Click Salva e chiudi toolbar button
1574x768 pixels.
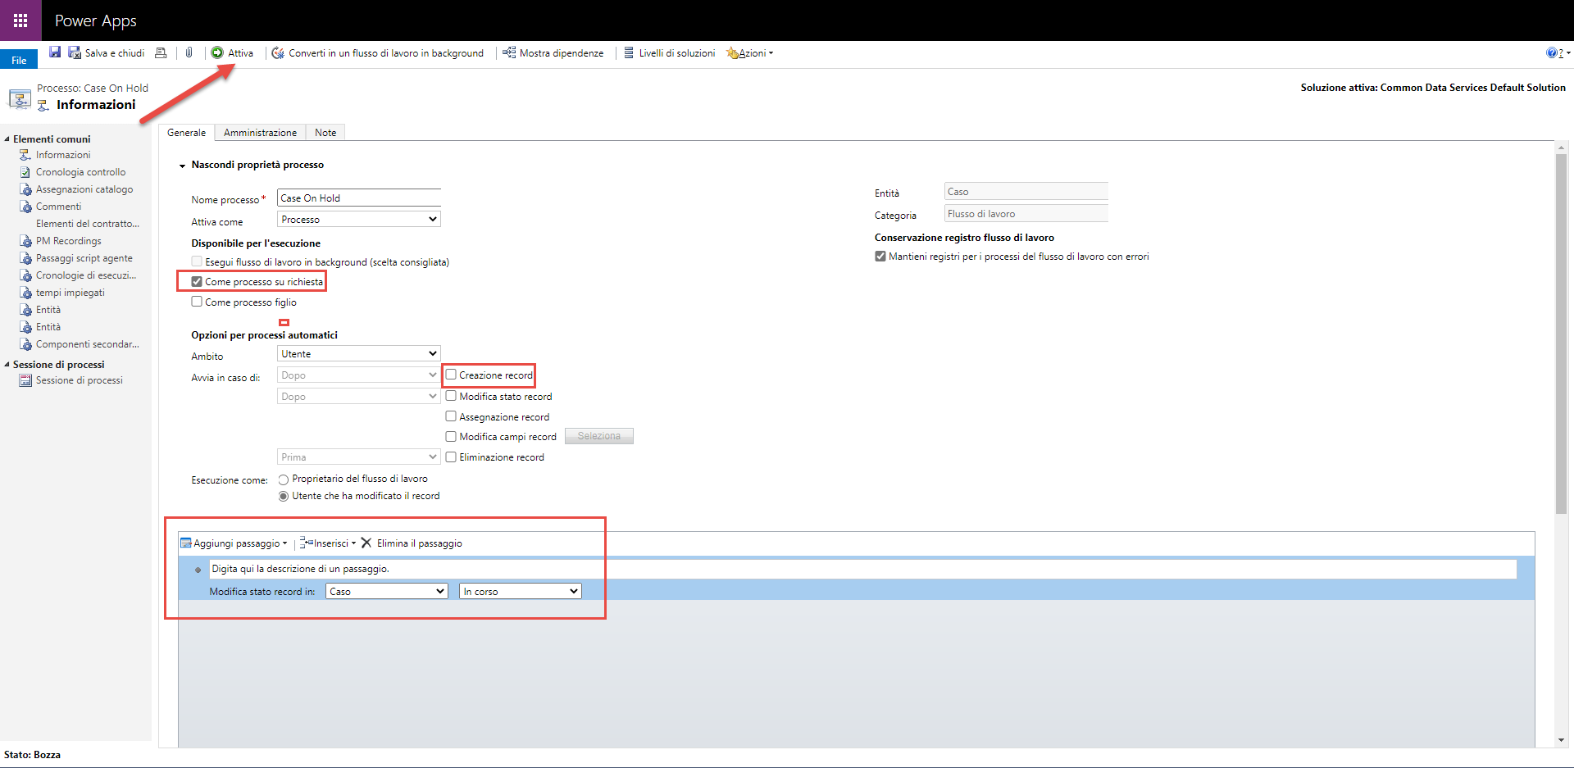pos(107,52)
